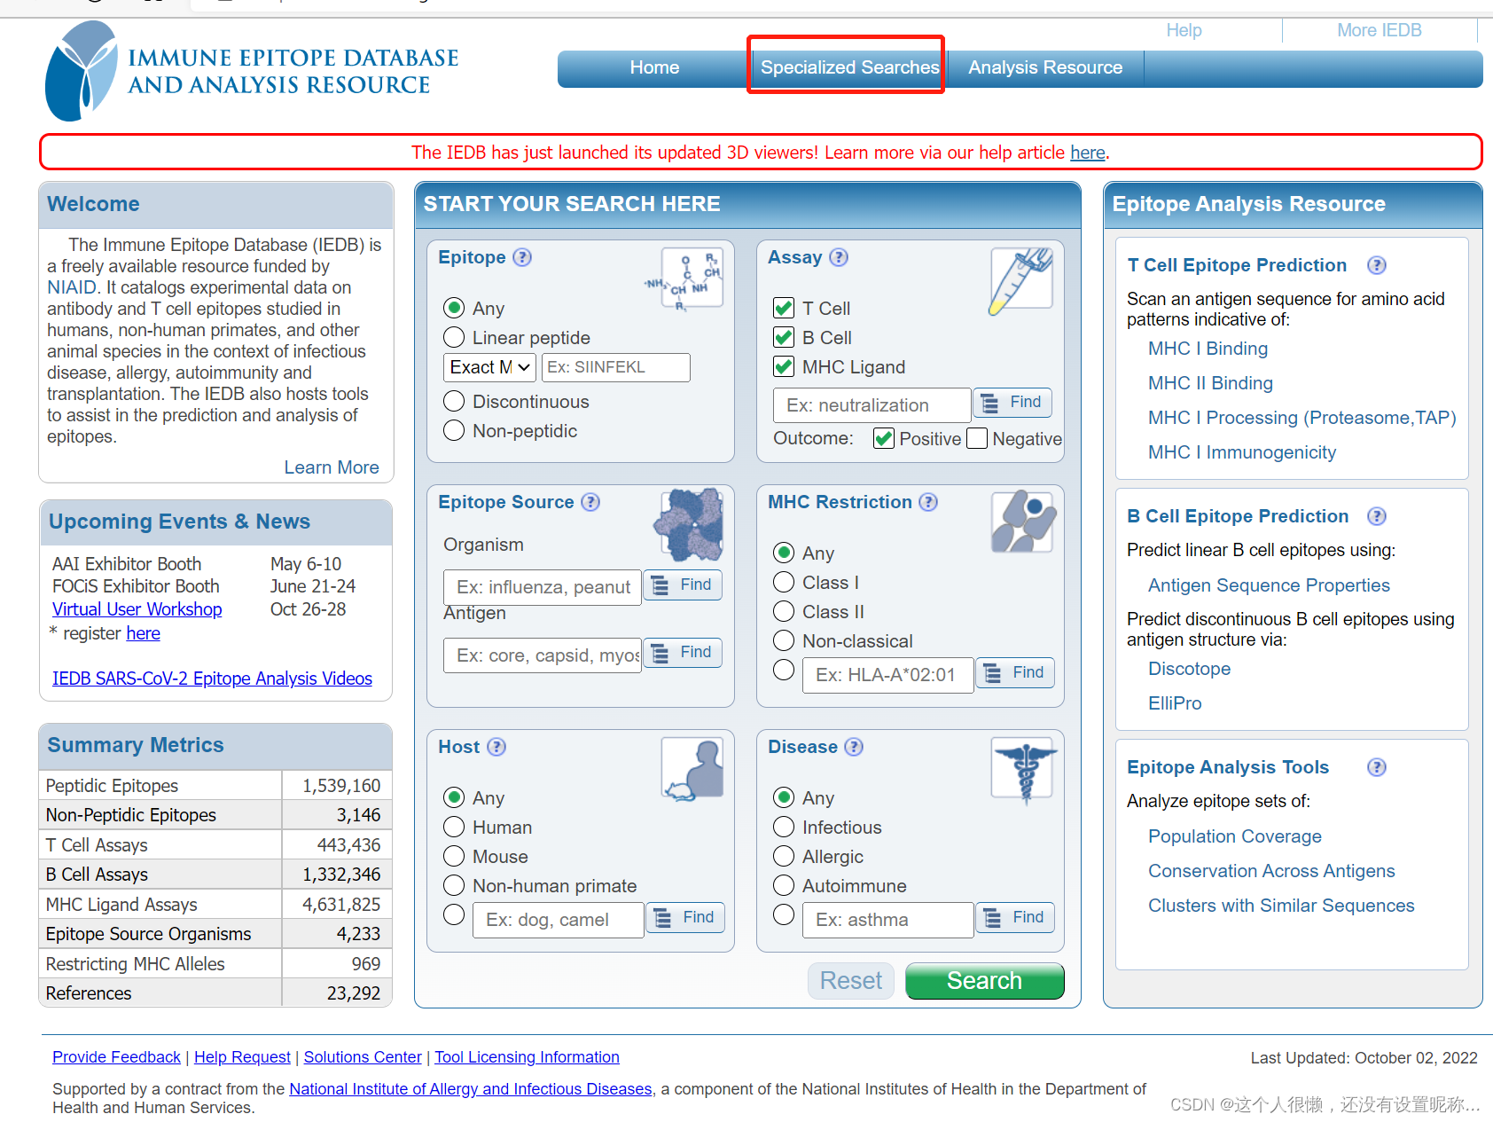This screenshot has height=1122, width=1493.
Task: Click Find button beside assay neutralization field
Action: (1012, 403)
